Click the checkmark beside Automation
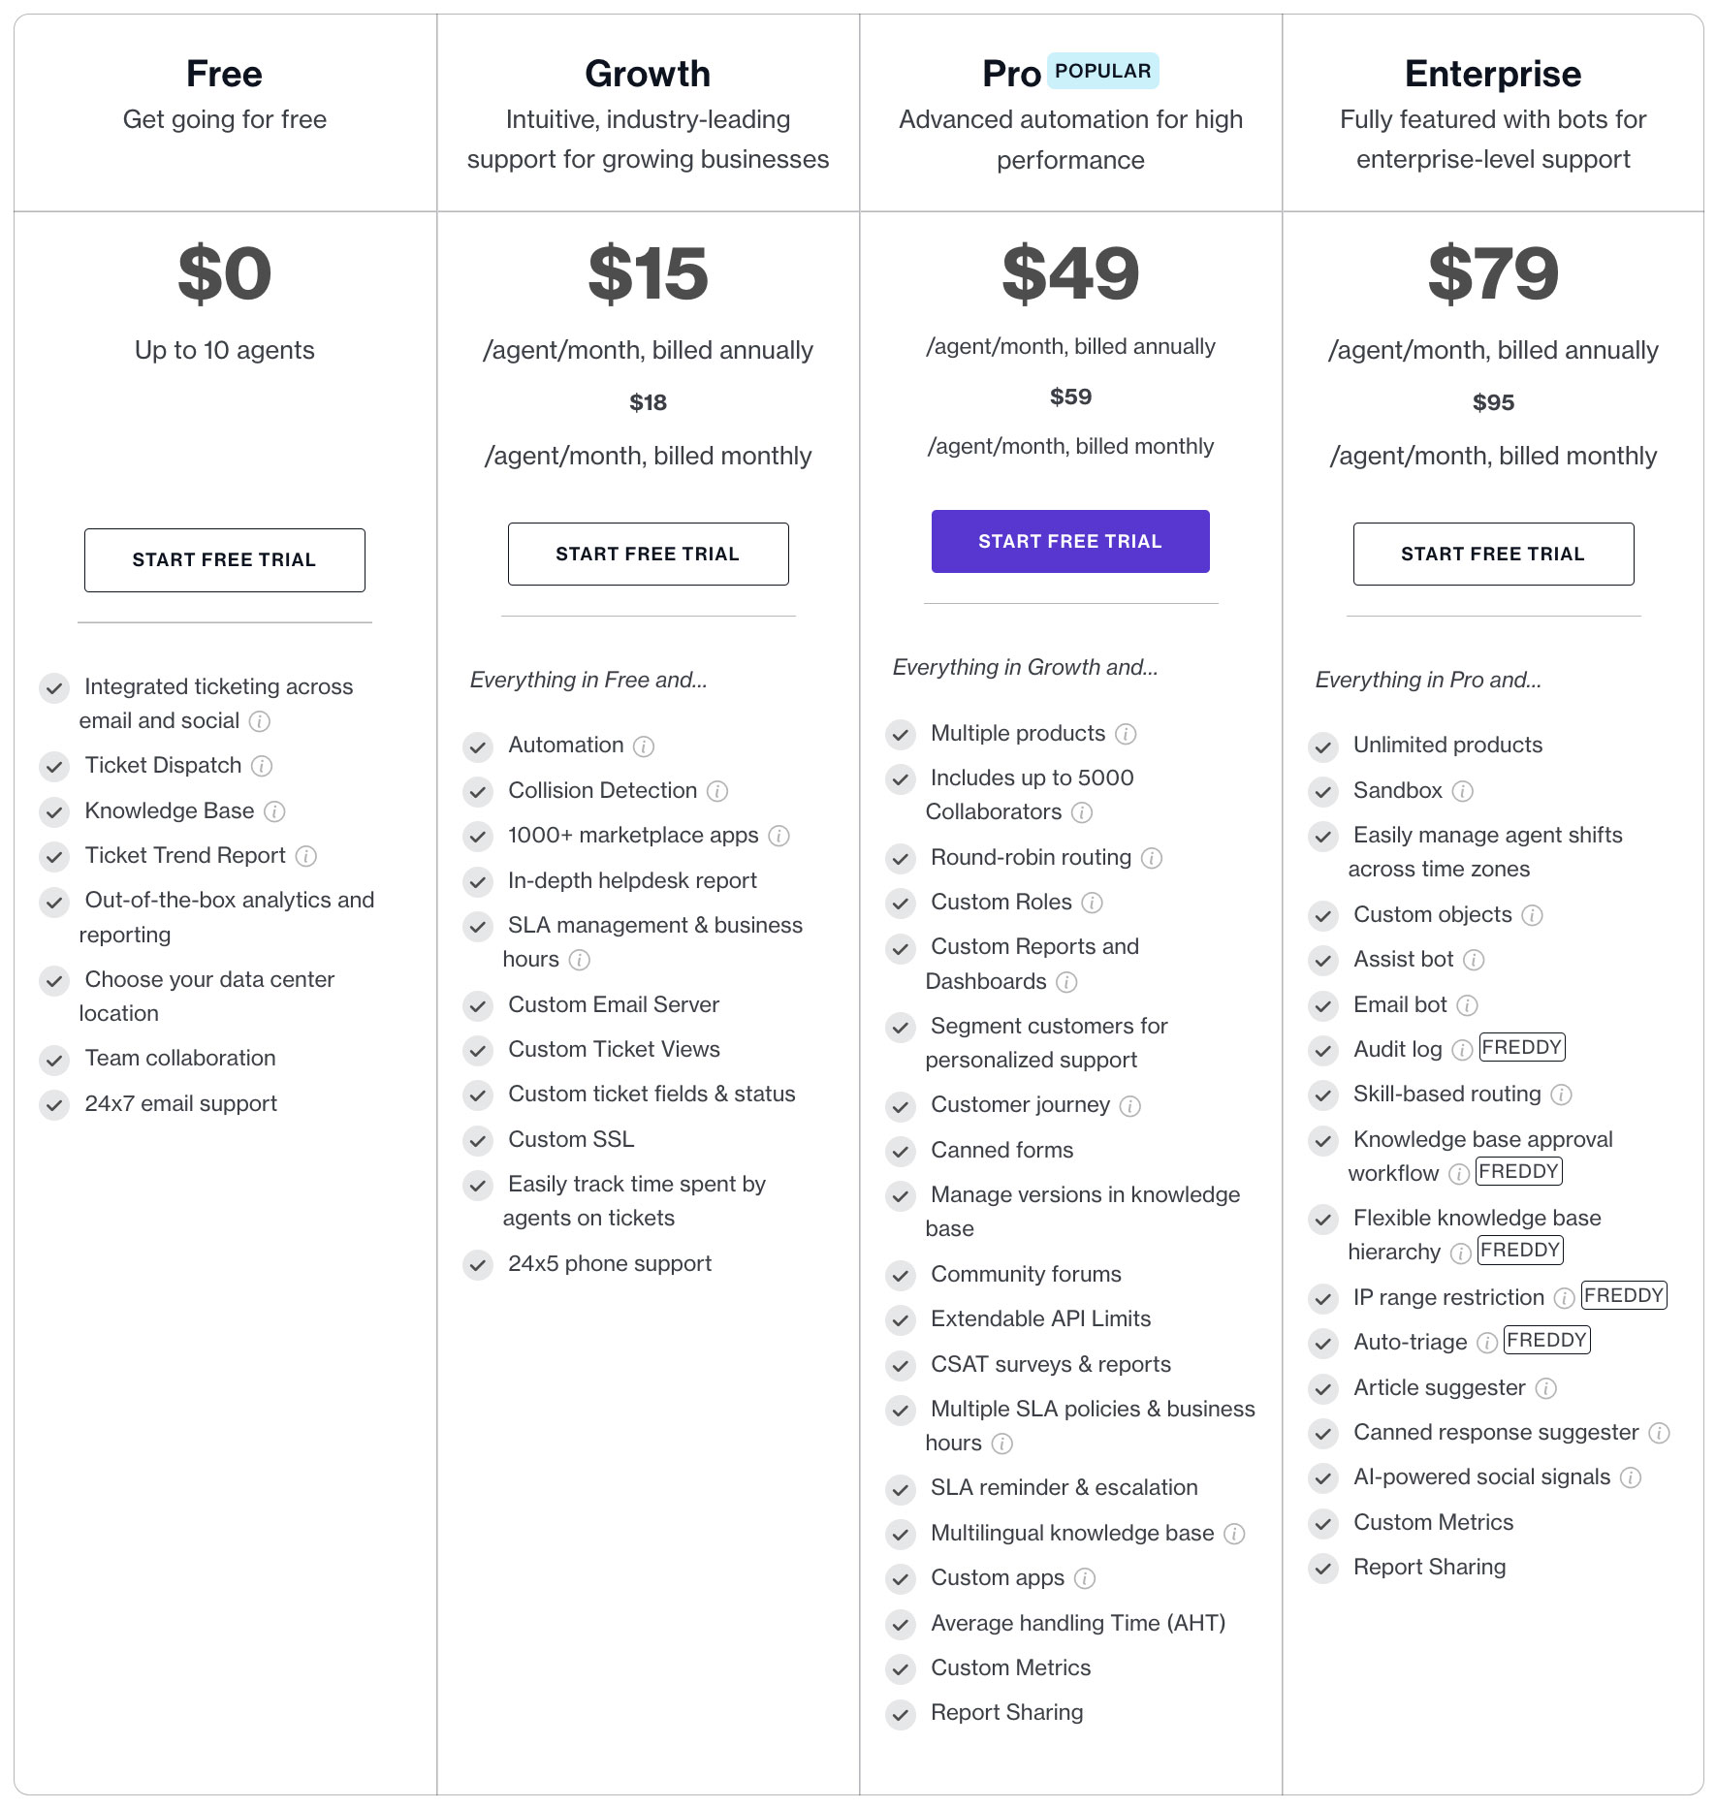 click(478, 746)
